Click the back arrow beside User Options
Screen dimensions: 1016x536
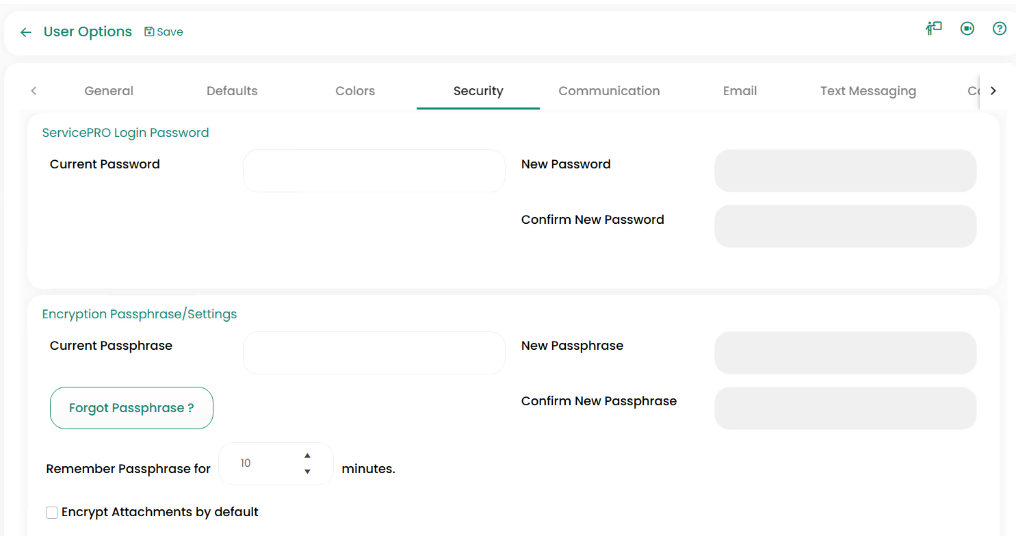(x=26, y=32)
